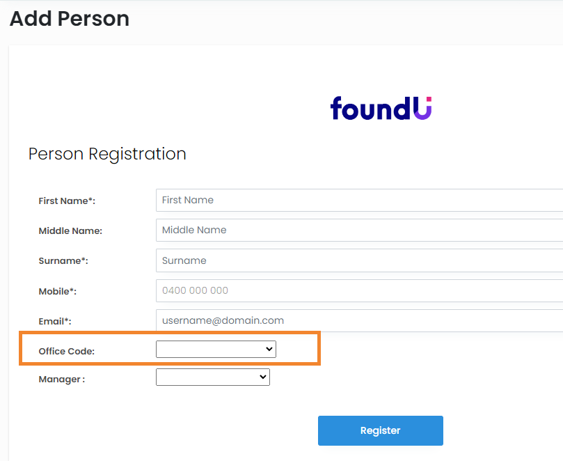Viewport: 563px width, 461px height.
Task: Click the "Mobile*:" label
Action: 57,292
